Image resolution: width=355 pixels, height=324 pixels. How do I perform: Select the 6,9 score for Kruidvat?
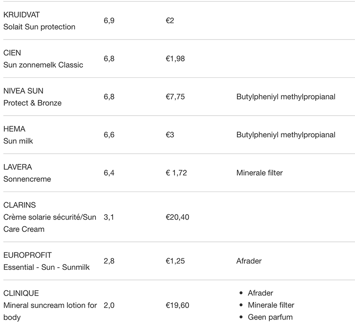click(109, 20)
